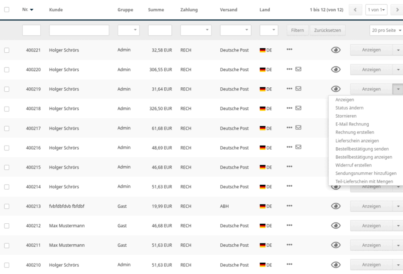Expand action dropdown arrow for order 400221
The image size is (403, 274).
pyautogui.click(x=398, y=50)
